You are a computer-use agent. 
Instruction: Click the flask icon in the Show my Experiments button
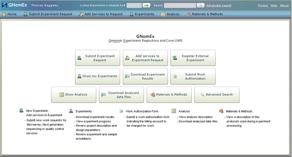point(79,76)
